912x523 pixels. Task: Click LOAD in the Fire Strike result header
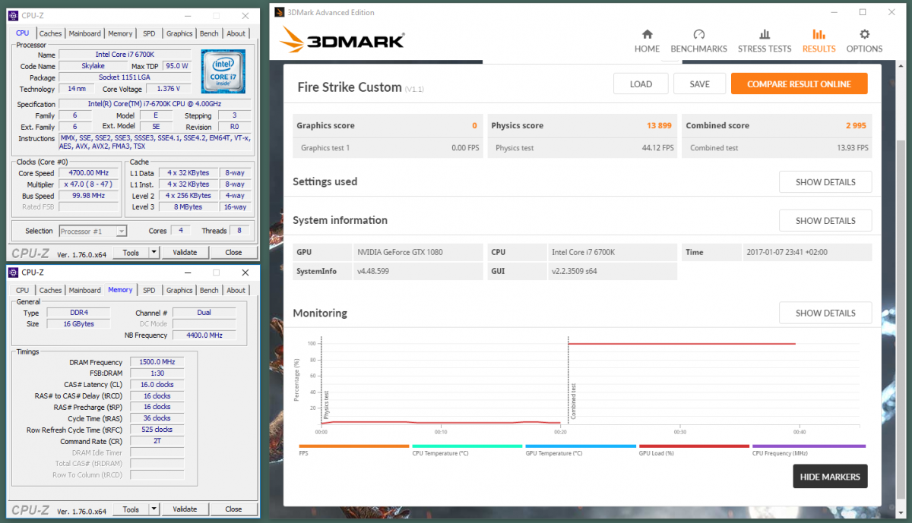click(x=641, y=84)
